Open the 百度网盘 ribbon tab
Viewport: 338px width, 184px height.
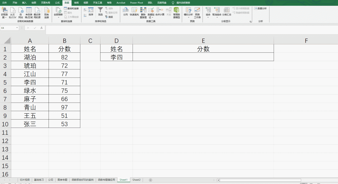[162, 3]
